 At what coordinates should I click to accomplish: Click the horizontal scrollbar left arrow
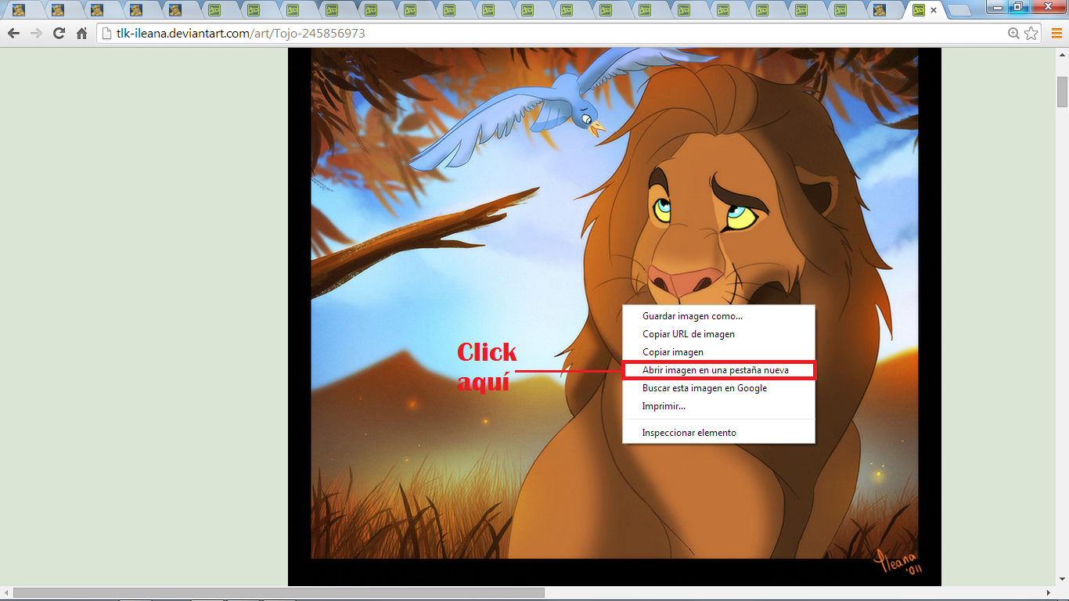6,593
